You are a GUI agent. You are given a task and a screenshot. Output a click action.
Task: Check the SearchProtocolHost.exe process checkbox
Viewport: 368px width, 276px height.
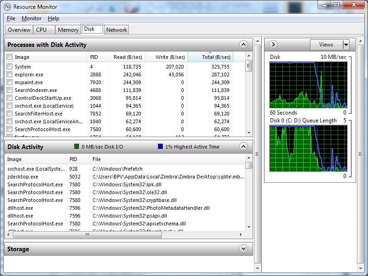click(x=9, y=129)
